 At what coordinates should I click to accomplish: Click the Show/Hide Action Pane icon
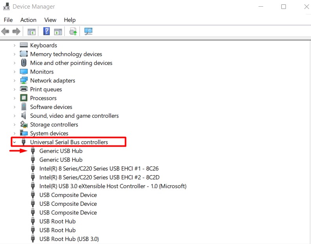coord(58,32)
